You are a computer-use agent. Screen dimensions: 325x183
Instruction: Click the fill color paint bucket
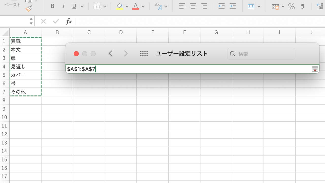pyautogui.click(x=120, y=6)
